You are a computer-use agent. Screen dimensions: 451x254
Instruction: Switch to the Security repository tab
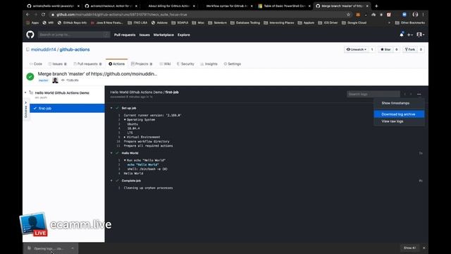pyautogui.click(x=185, y=64)
